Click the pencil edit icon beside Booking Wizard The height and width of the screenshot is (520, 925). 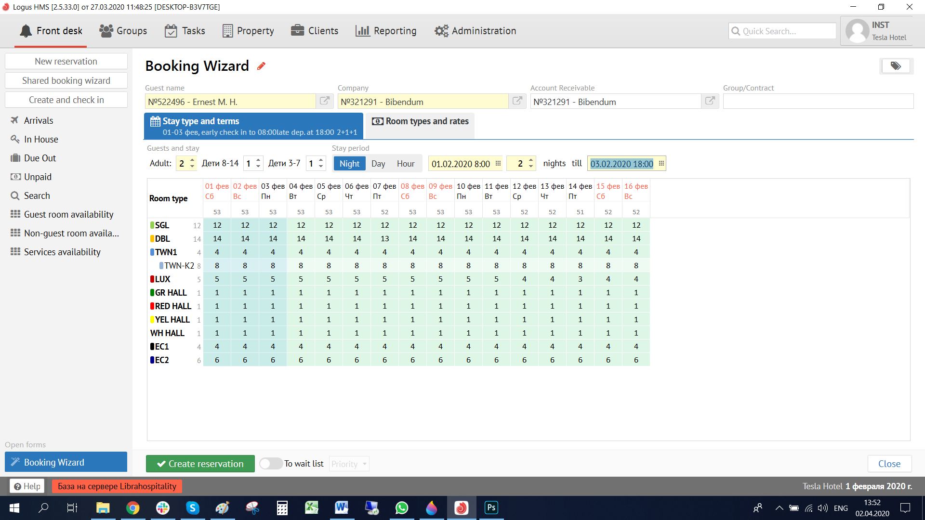pyautogui.click(x=261, y=66)
